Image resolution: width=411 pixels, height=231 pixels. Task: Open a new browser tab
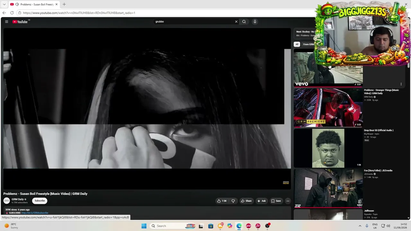64,4
